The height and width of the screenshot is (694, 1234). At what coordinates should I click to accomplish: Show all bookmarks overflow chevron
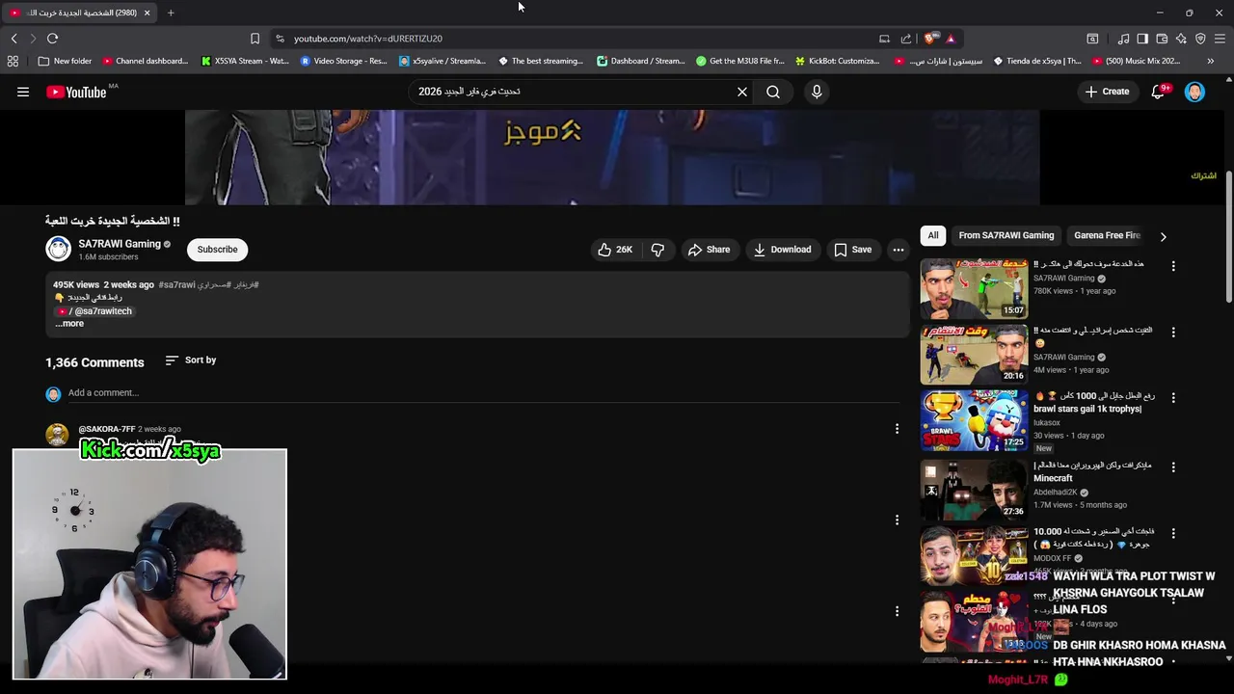point(1210,61)
